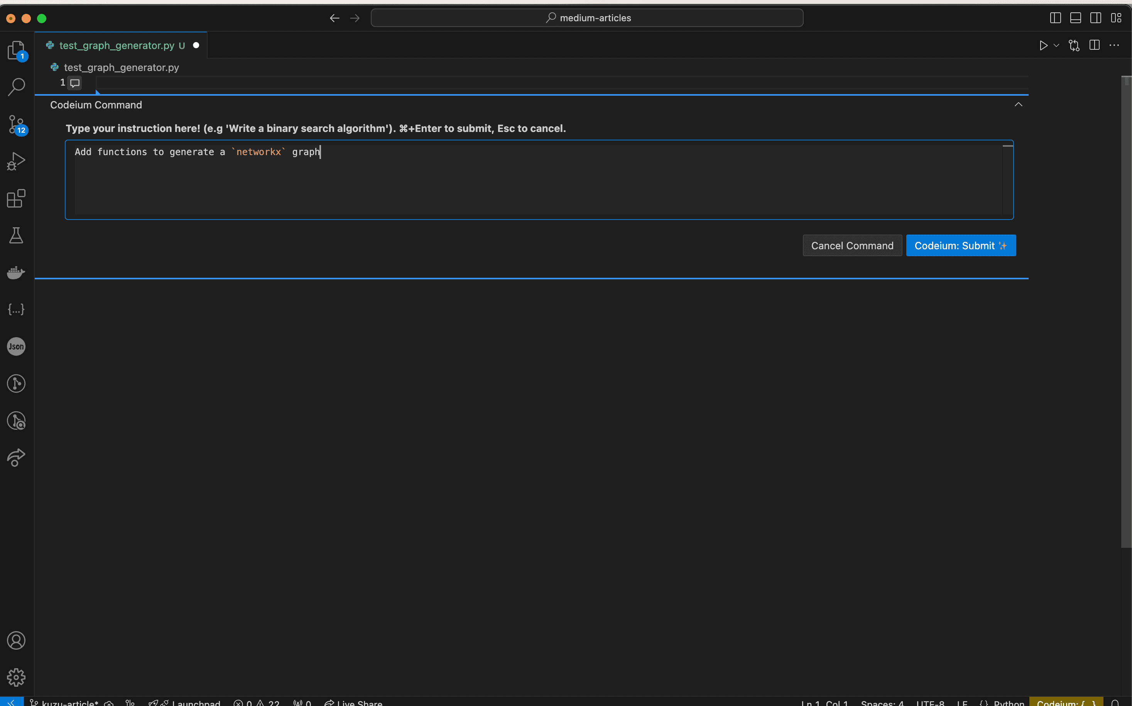Change end of line sequence LF
The image size is (1132, 706).
click(962, 702)
